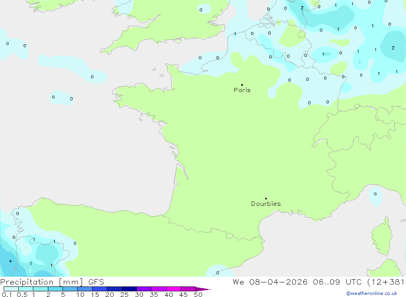Select the 30–35 mm legend color swatch
Screen dimensions: 406x297
coord(144,289)
